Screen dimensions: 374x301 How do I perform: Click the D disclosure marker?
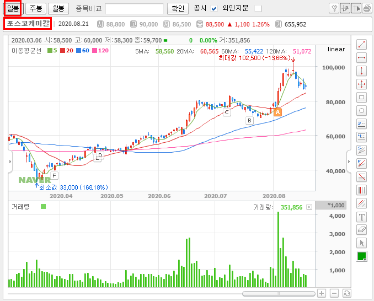(x=100, y=155)
